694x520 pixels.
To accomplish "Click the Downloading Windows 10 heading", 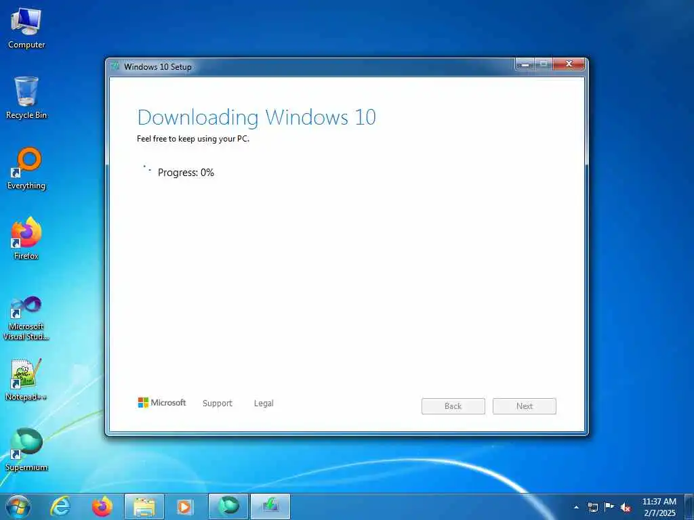I will (257, 118).
